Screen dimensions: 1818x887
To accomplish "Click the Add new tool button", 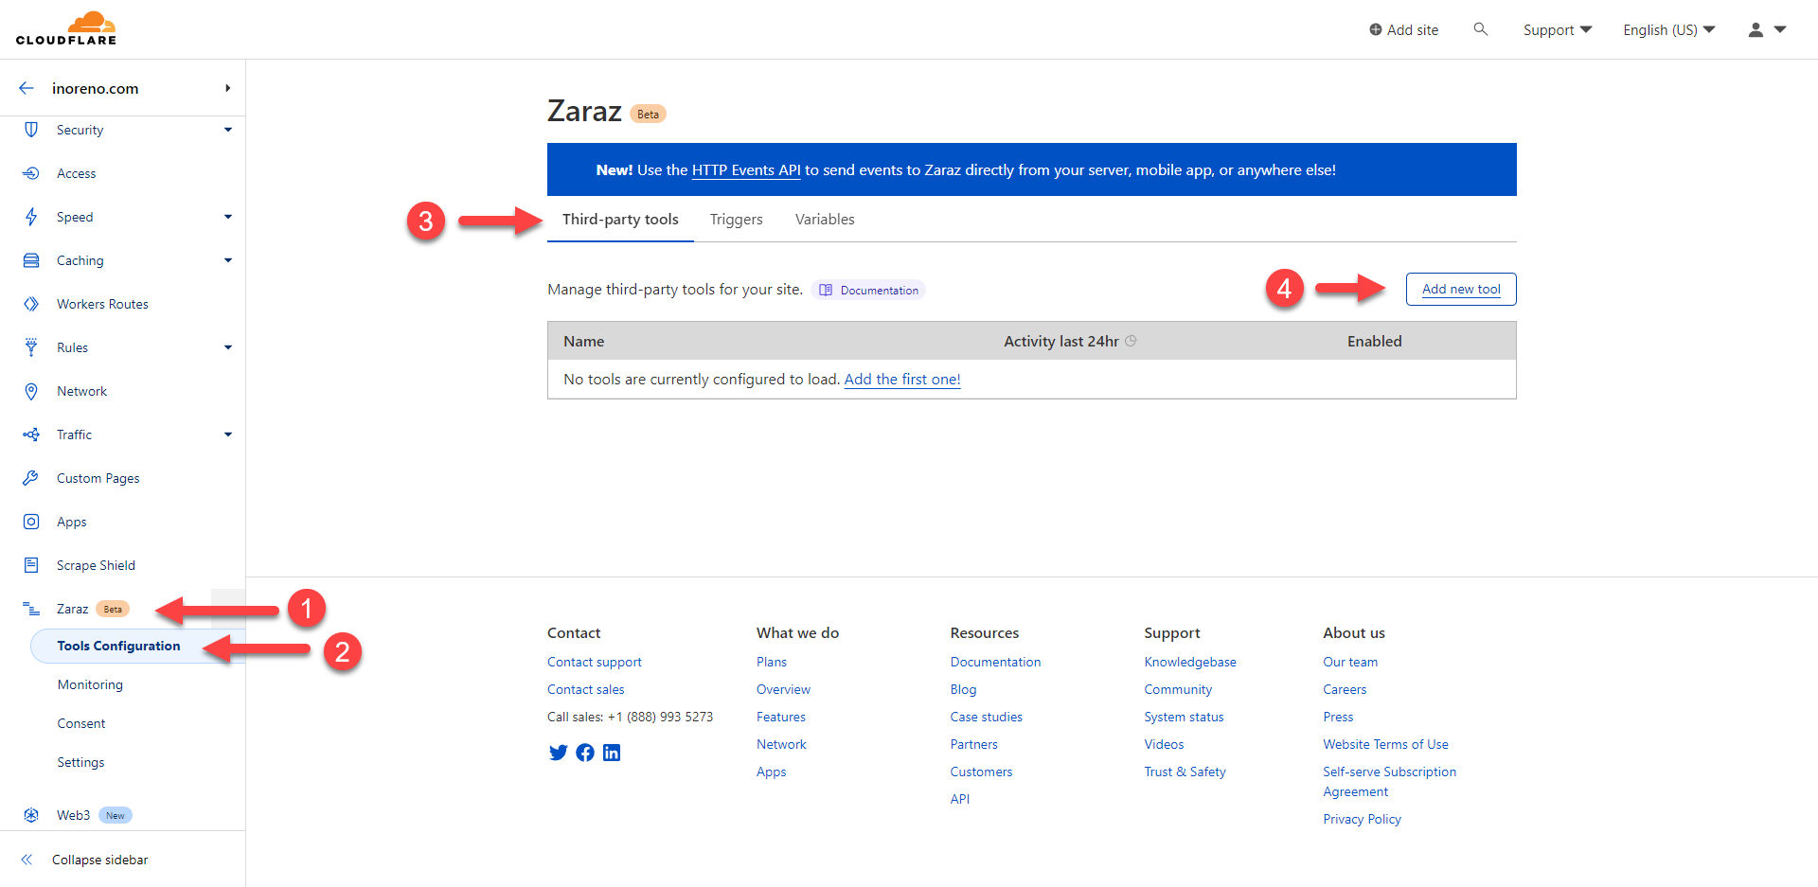I will [x=1460, y=290].
